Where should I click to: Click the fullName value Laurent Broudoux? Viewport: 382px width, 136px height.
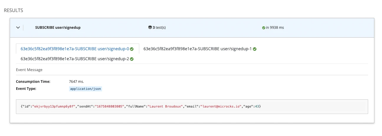(165, 106)
